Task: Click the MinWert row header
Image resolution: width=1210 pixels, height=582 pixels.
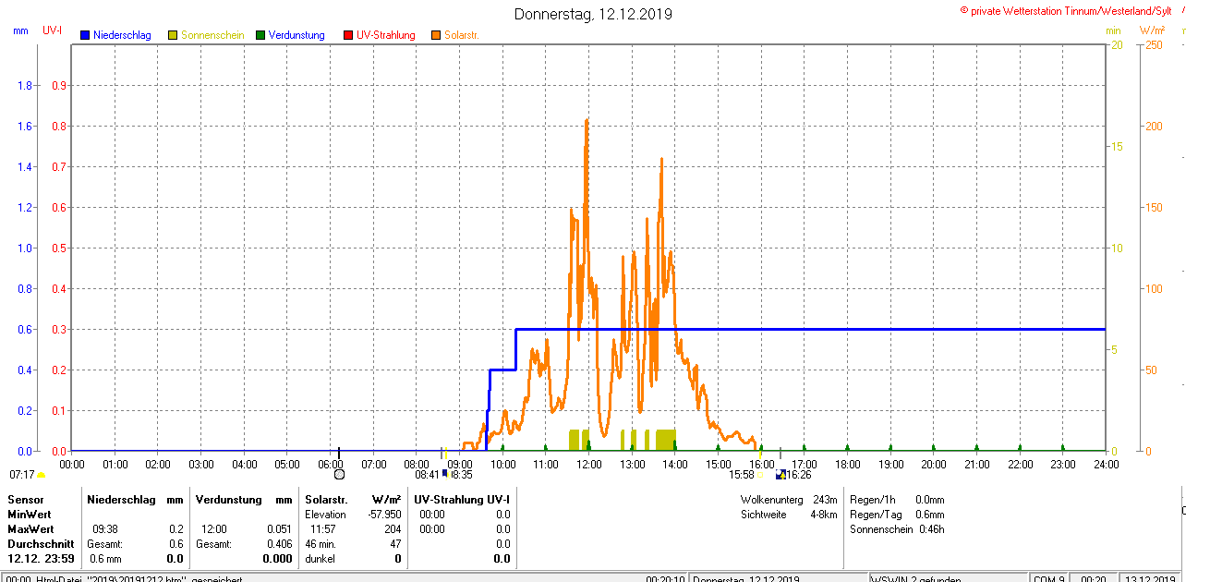Action: (30, 515)
